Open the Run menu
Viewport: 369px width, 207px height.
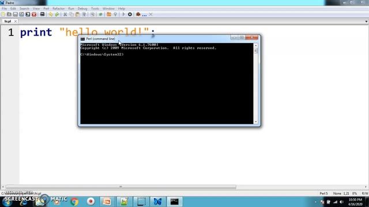click(71, 9)
